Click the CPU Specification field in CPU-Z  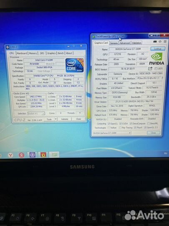click(x=54, y=75)
